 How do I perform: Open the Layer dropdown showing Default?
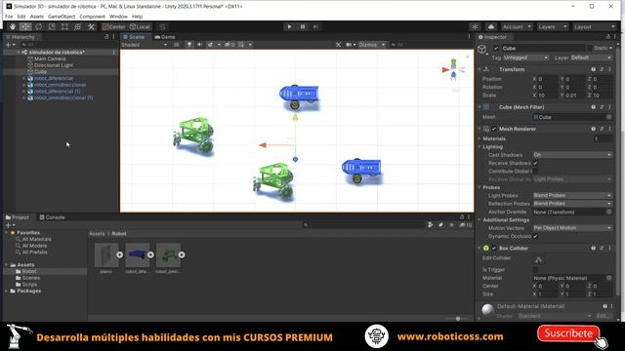(591, 58)
